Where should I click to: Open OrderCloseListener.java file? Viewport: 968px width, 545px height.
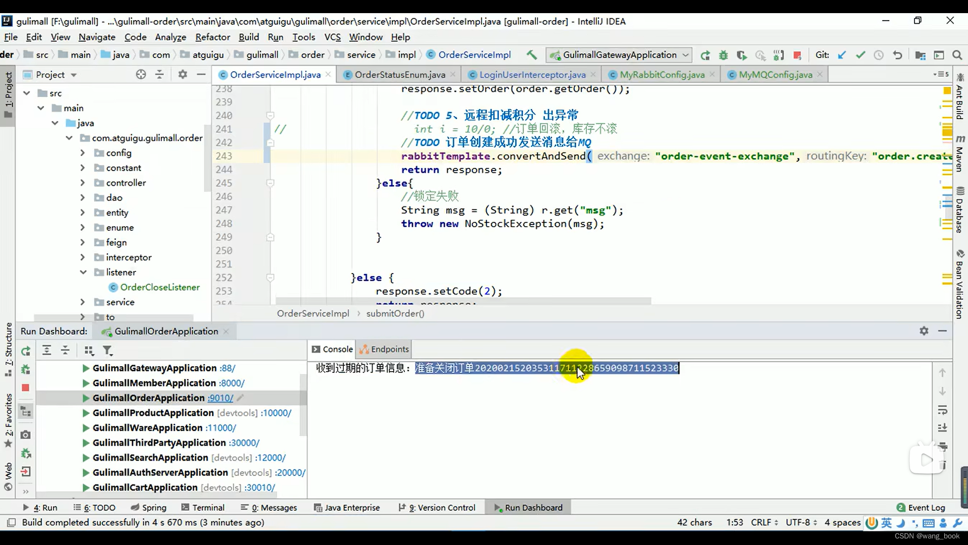pyautogui.click(x=160, y=287)
